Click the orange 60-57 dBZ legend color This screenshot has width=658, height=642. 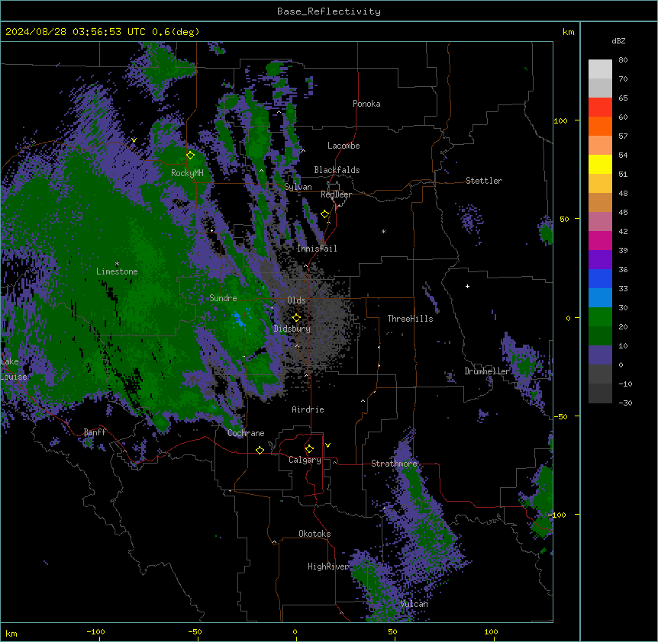point(600,126)
